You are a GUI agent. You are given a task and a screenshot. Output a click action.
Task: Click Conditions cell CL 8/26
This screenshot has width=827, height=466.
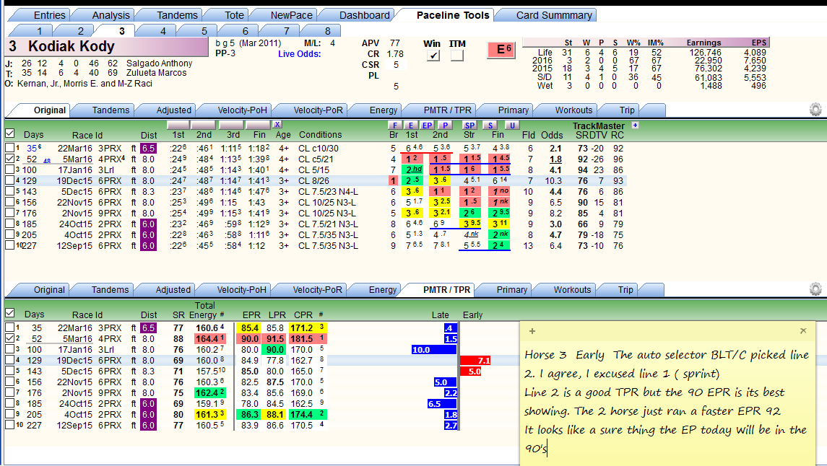313,180
